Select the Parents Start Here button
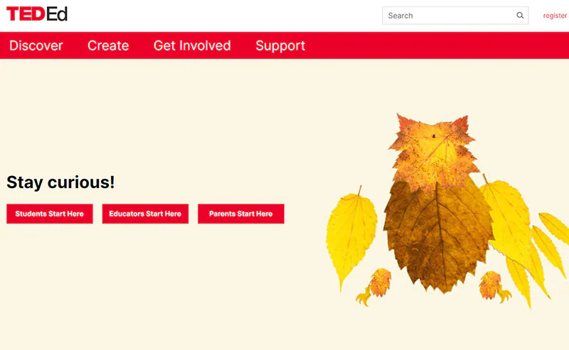 coord(241,214)
